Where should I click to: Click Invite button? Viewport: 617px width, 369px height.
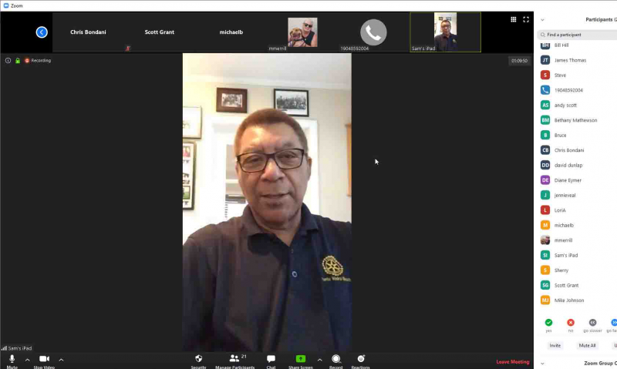[555, 345]
